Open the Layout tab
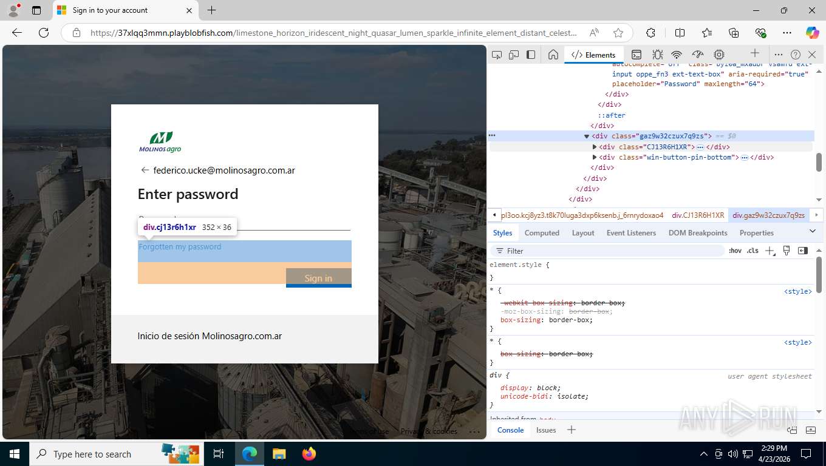This screenshot has height=466, width=826. pos(583,233)
